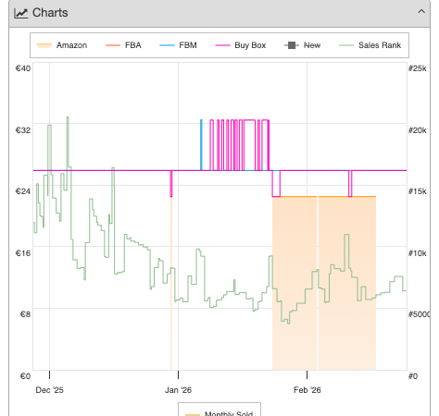Click the #10k rank axis label

pyautogui.click(x=418, y=253)
